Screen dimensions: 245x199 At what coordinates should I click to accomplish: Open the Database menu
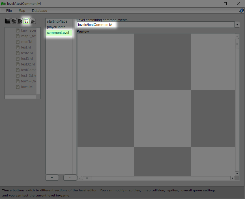39,11
